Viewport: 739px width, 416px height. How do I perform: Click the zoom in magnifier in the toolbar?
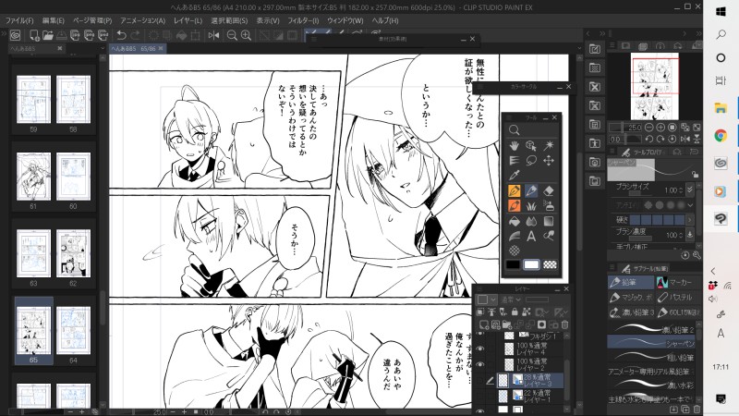246,35
